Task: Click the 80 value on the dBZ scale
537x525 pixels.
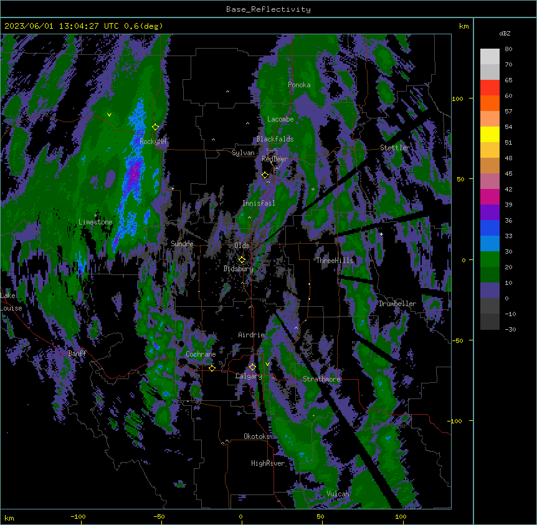Action: [508, 49]
